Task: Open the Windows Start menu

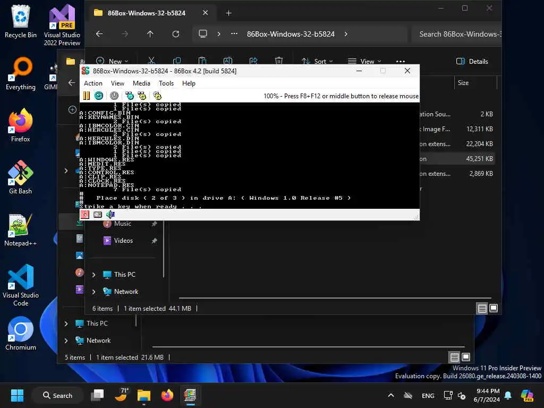Action: 17,395
